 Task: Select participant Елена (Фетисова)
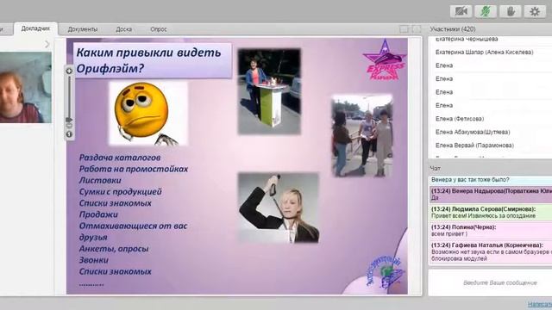[x=460, y=119]
